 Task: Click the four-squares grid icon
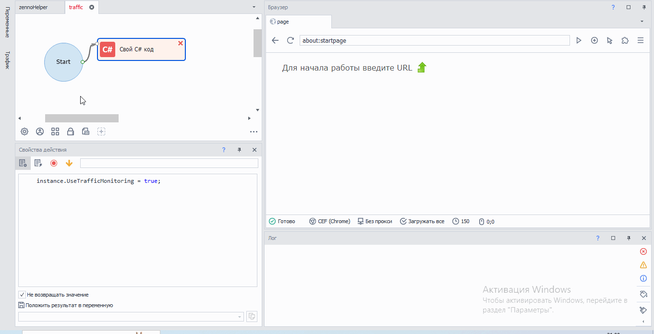(55, 131)
